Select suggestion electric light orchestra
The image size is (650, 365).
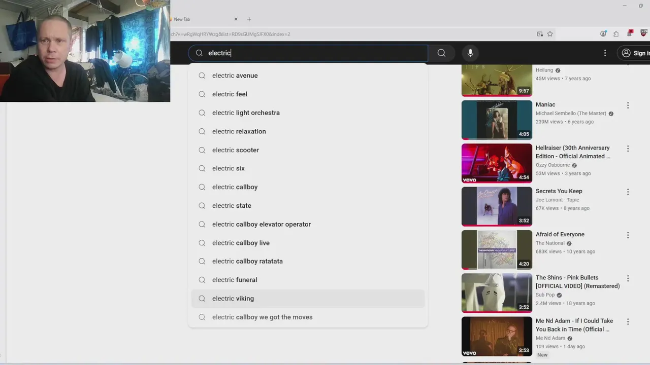(308, 113)
